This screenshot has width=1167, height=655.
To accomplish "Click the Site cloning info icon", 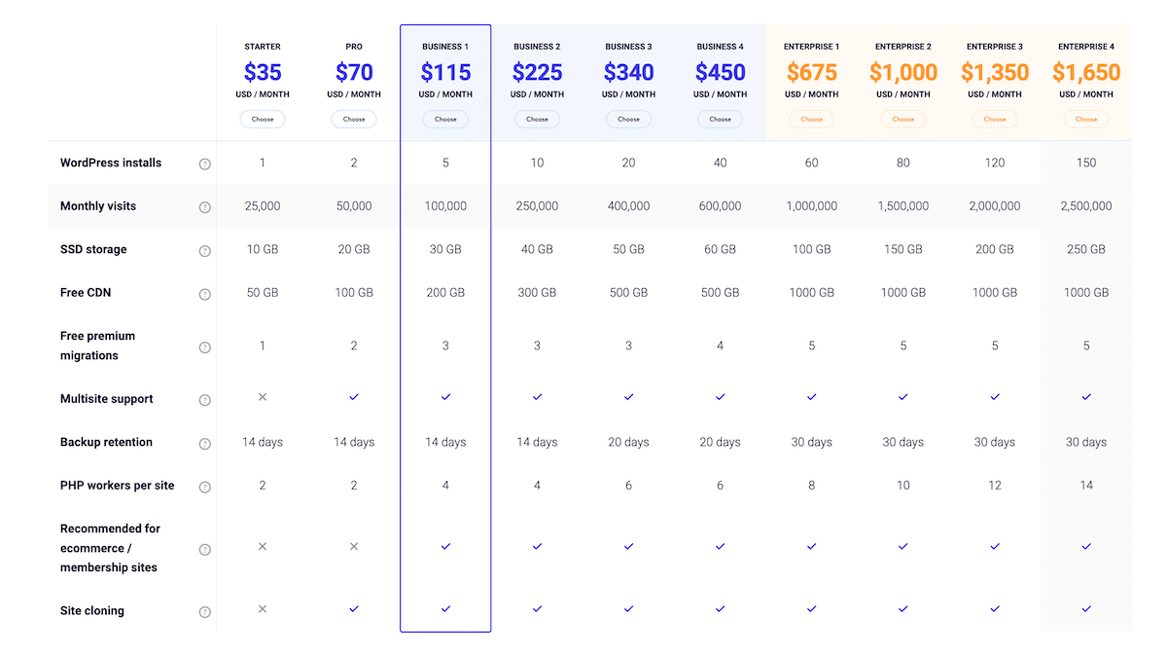I will (x=204, y=611).
